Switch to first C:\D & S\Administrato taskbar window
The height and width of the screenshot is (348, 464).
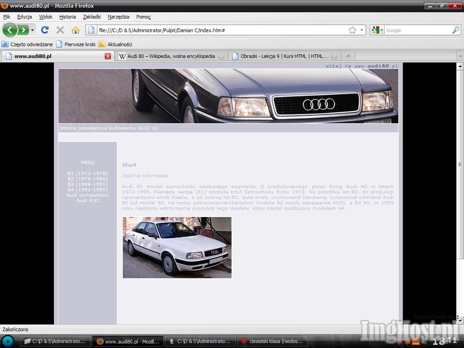coord(55,341)
